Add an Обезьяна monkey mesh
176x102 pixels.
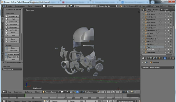click(13, 42)
